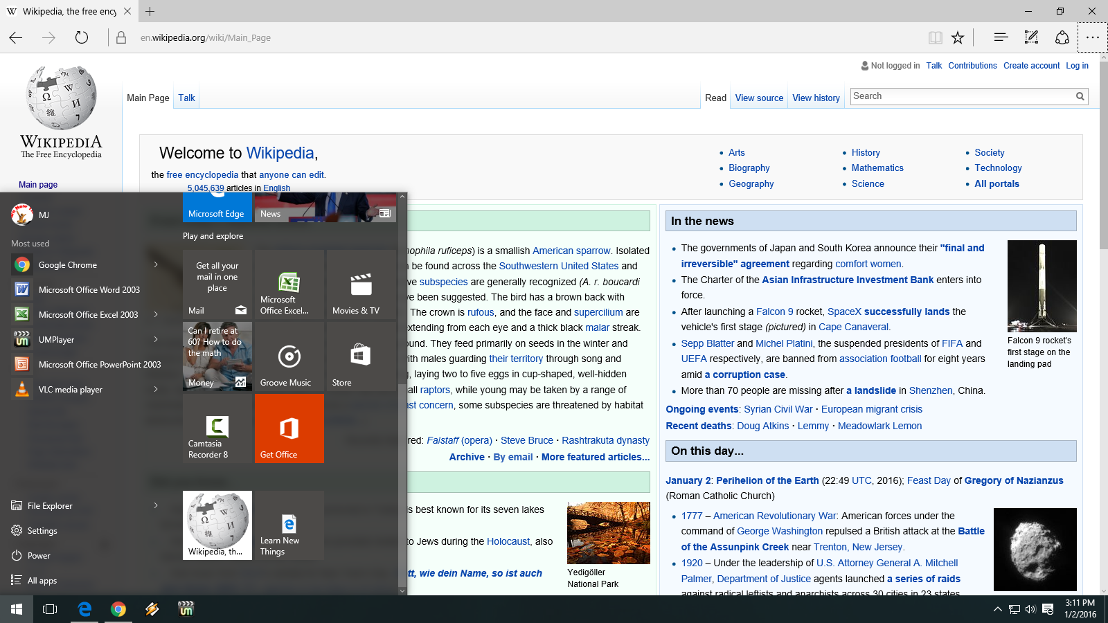Launch UMPlayer from the taskbar
Screen dimensions: 1108x623
(x=186, y=609)
